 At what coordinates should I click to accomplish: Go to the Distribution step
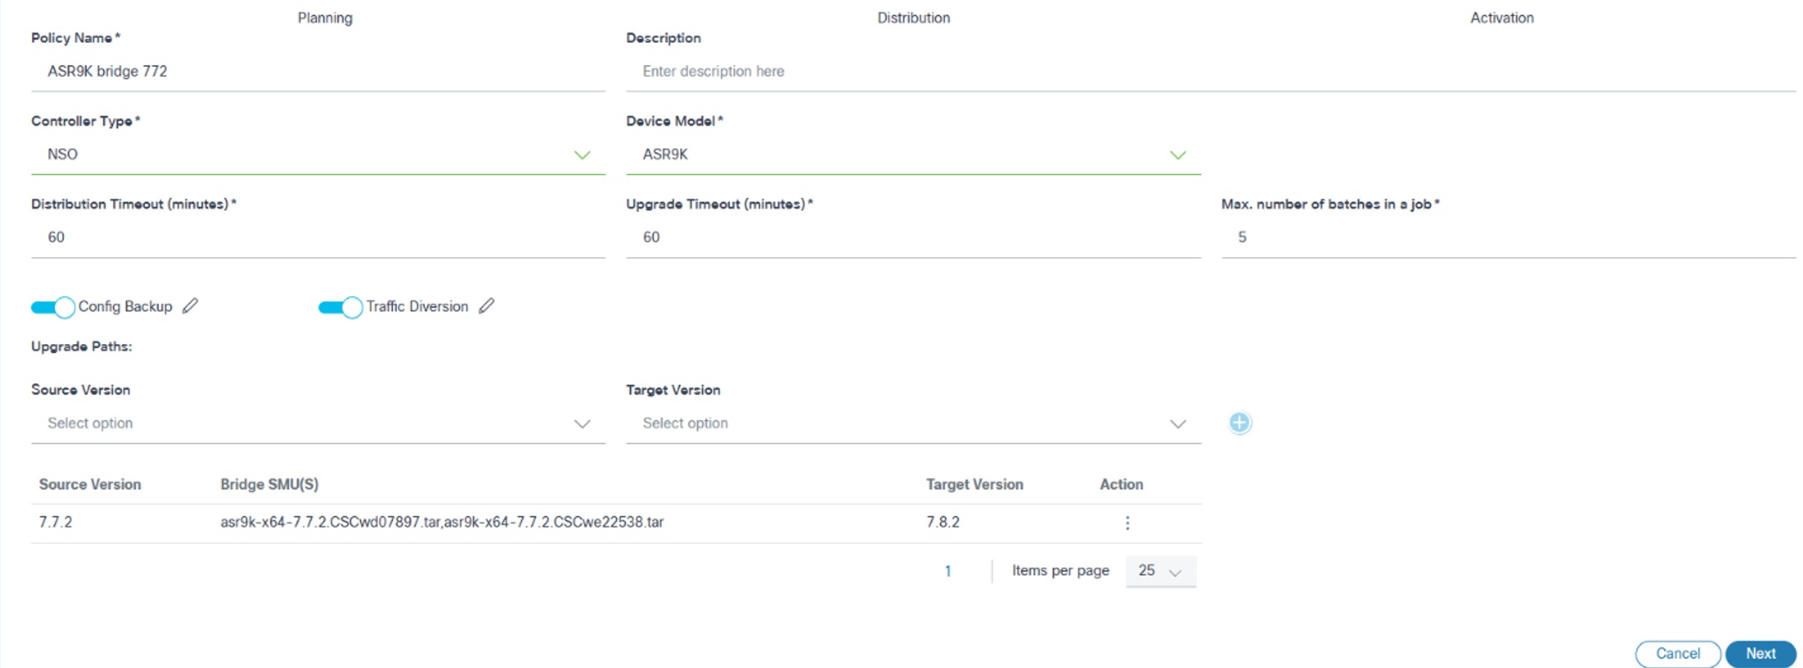point(913,18)
